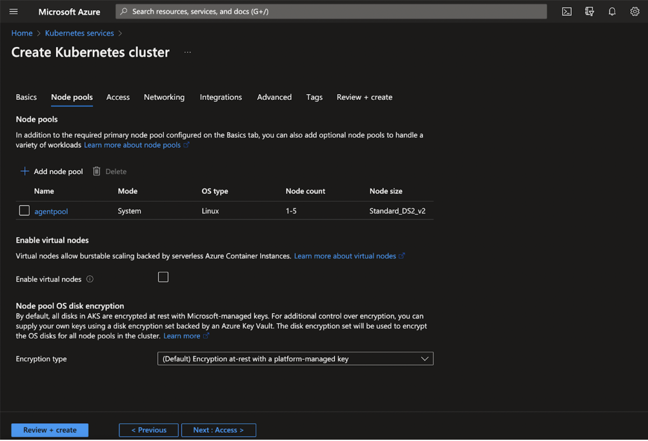Open portal settings gear
The image size is (648, 441).
635,12
